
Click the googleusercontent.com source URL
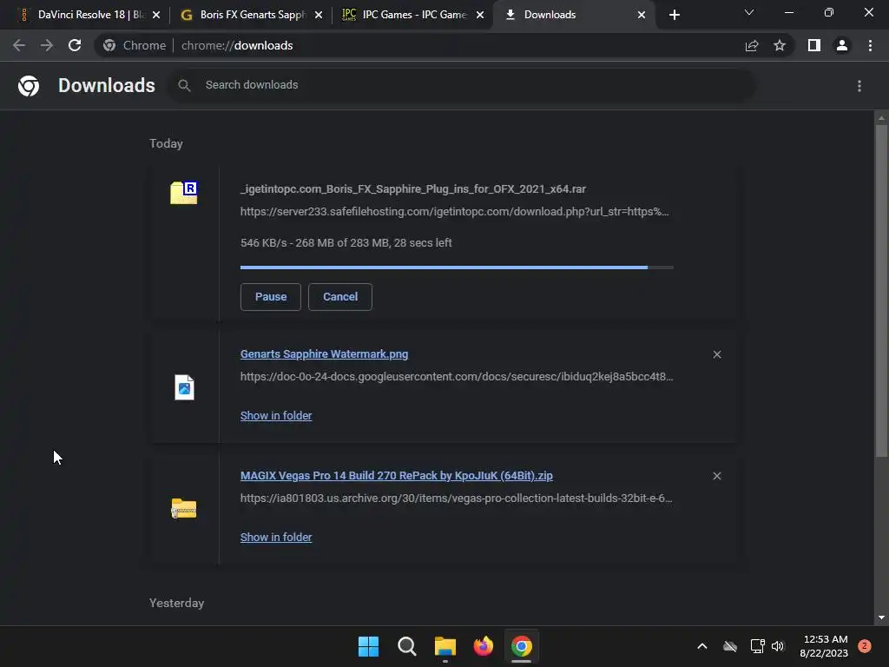tap(457, 377)
